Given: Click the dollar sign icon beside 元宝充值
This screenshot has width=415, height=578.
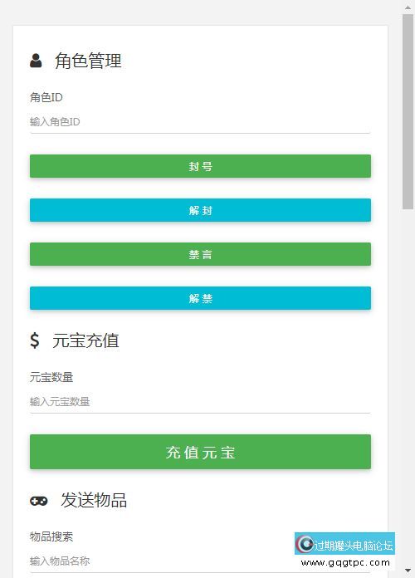Looking at the screenshot, I should 35,340.
